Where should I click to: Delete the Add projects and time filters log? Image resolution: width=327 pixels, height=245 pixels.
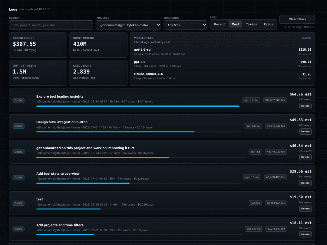(x=305, y=235)
